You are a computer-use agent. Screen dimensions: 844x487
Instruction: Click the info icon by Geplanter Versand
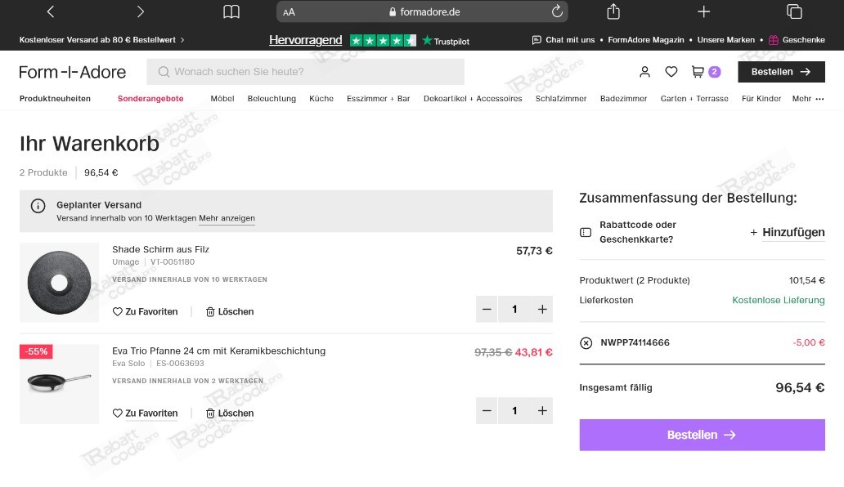(x=38, y=206)
